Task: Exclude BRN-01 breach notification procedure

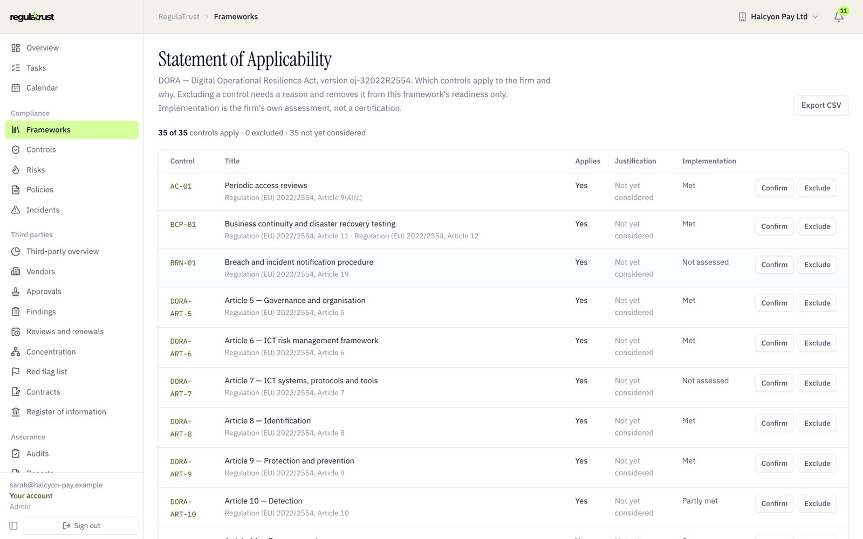Action: pyautogui.click(x=817, y=265)
